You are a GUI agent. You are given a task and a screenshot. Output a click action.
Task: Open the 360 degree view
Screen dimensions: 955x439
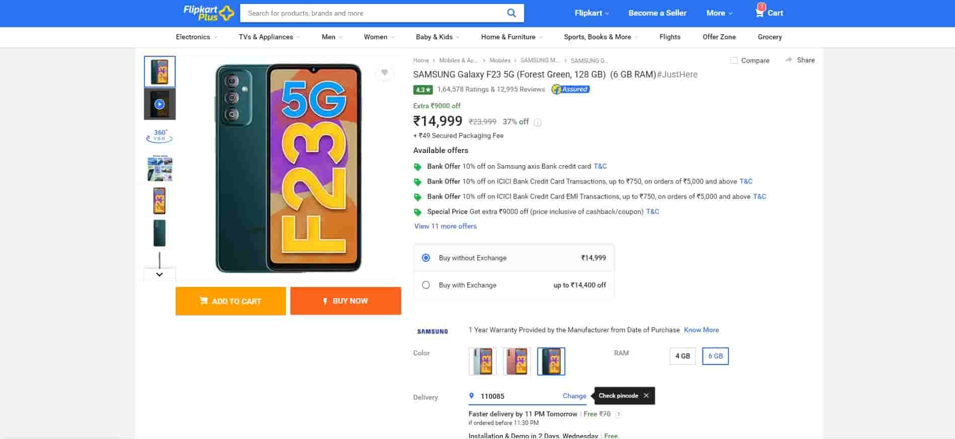(160, 135)
